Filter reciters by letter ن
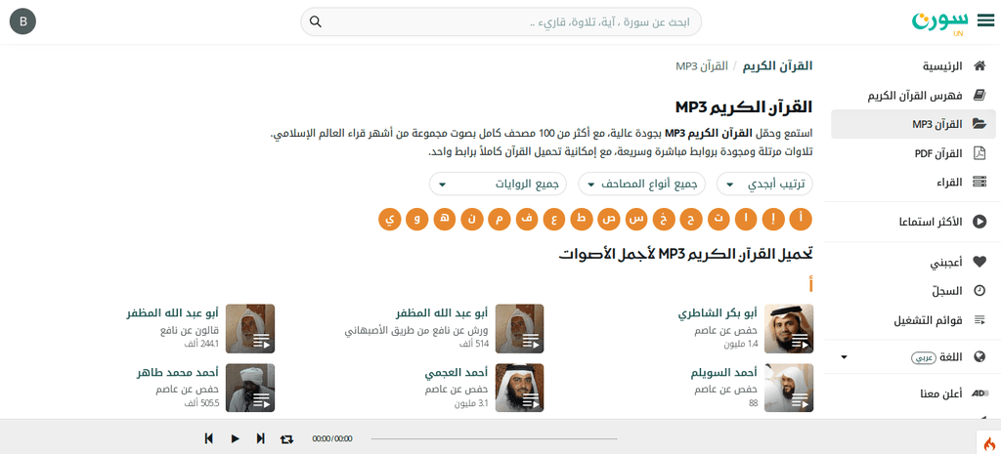Screen dimensions: 1001x454 point(472,220)
